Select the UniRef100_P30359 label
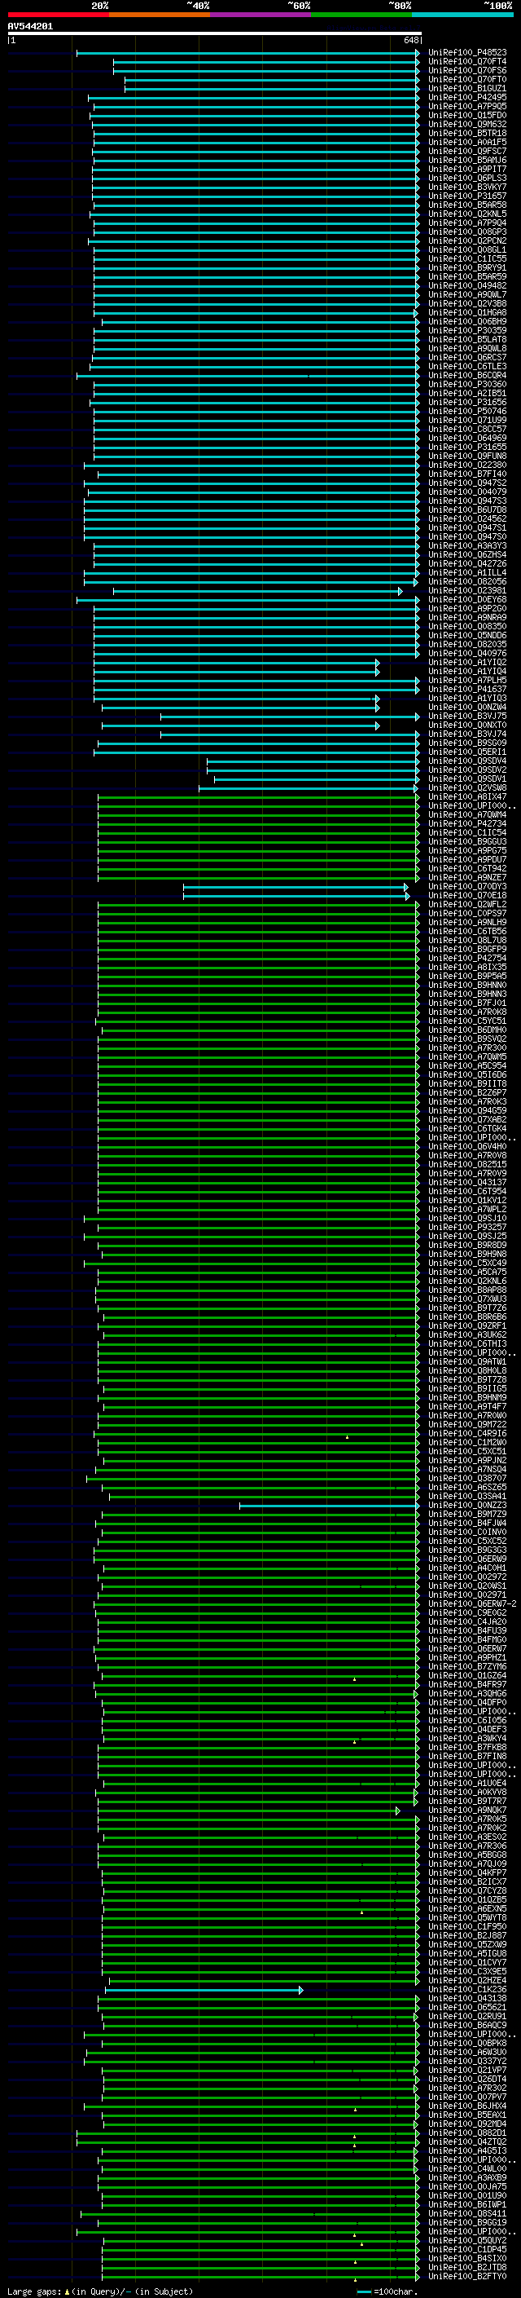521x2298 pixels. tap(467, 331)
